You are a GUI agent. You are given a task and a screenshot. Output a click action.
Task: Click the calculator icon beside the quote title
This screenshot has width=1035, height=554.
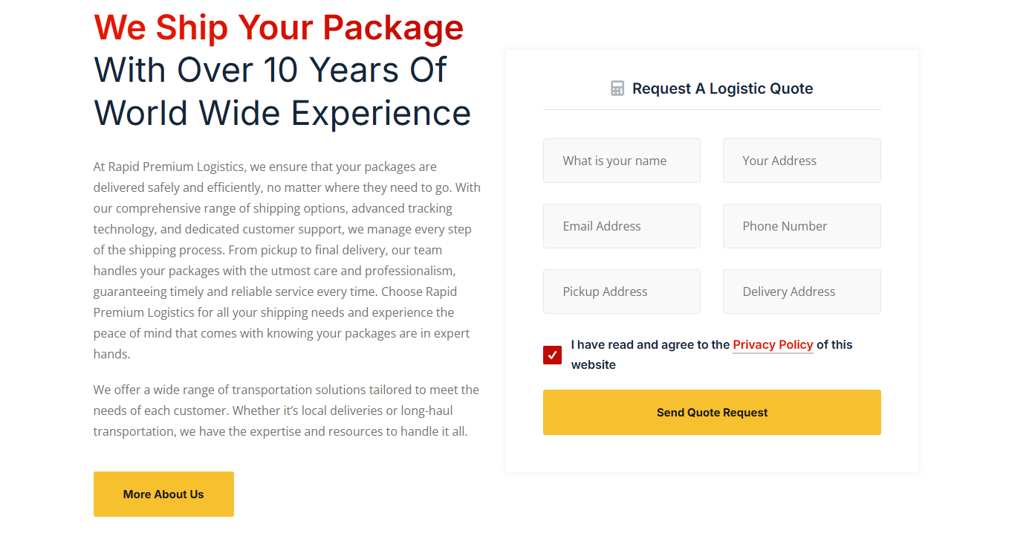click(x=617, y=88)
